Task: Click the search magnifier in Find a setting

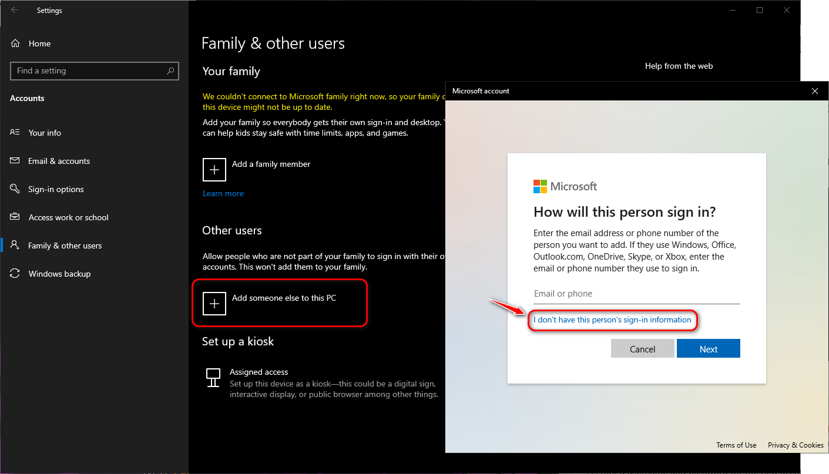Action: coord(170,71)
